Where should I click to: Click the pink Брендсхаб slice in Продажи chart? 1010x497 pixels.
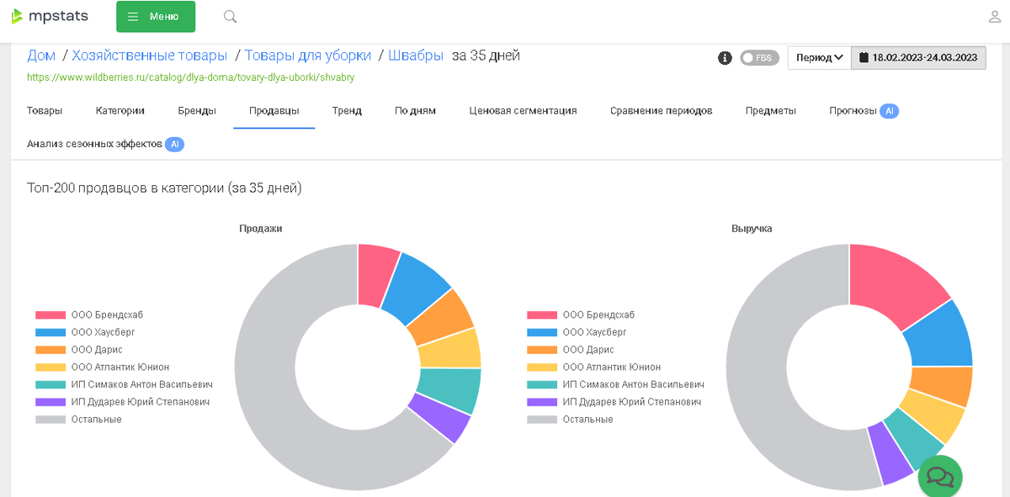(374, 275)
